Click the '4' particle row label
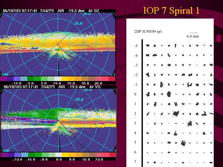 point(135,133)
